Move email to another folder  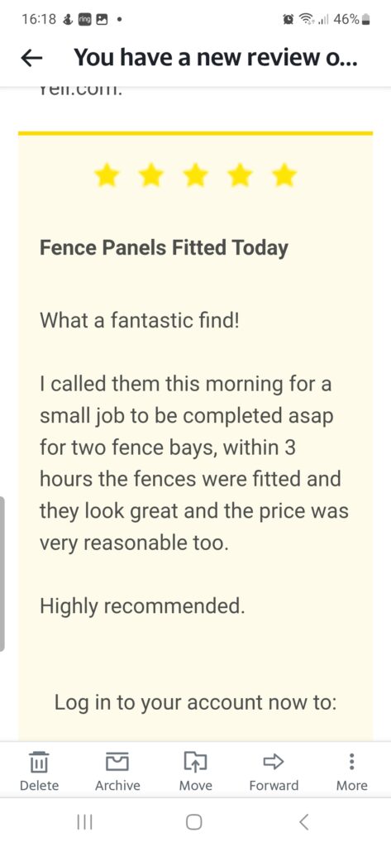click(x=195, y=772)
